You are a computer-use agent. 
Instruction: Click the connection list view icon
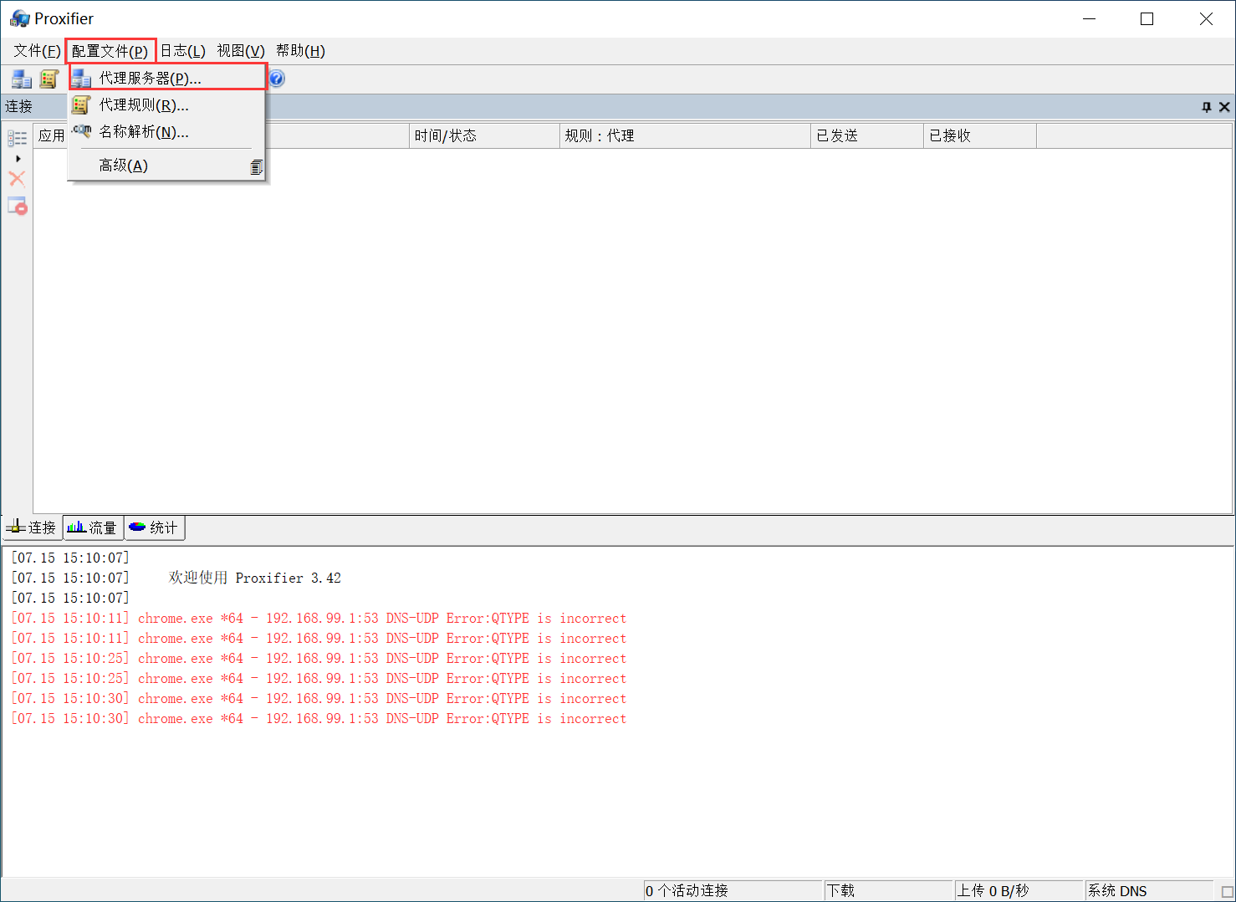(x=18, y=138)
